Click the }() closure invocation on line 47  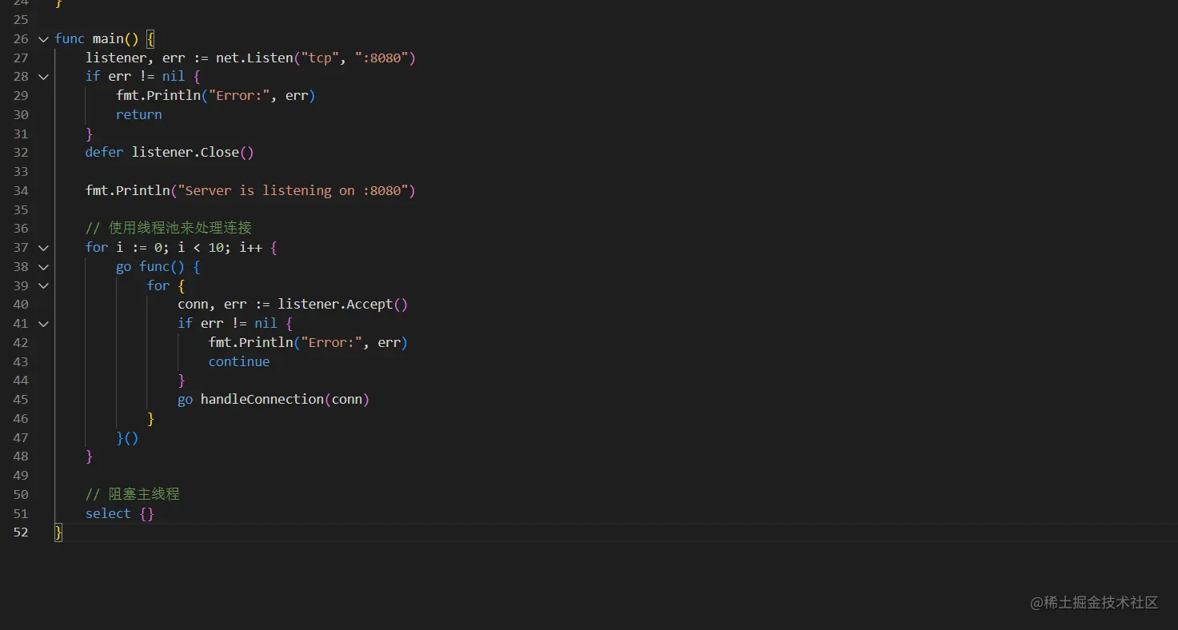click(x=128, y=438)
